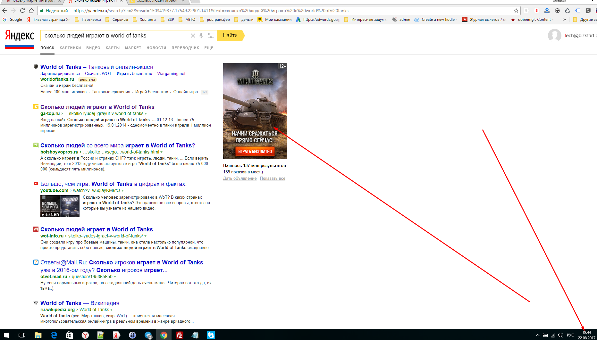Switch to КАРТИНКИ search tab

[70, 48]
